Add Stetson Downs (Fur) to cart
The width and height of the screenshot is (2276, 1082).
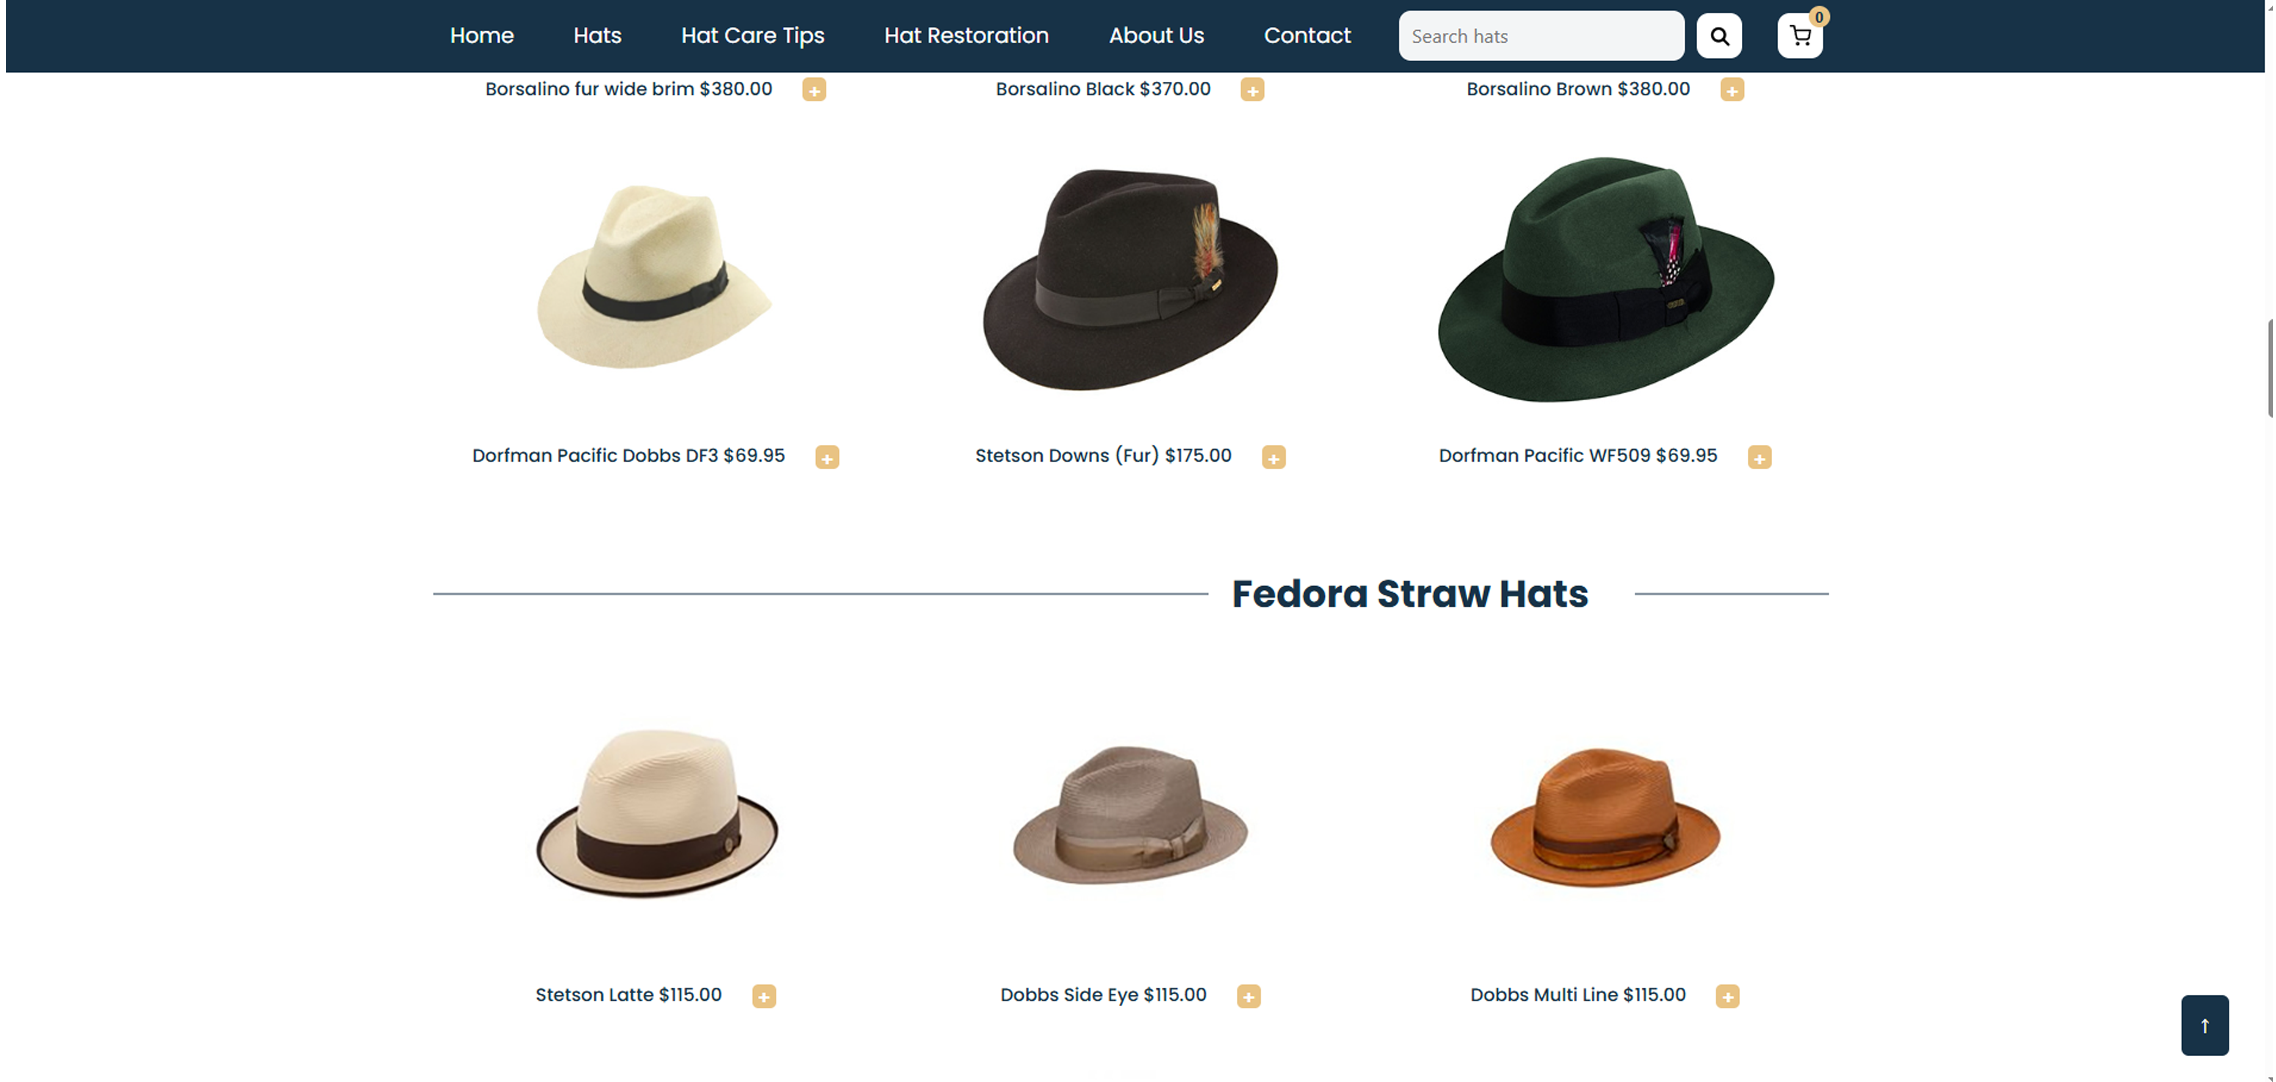[x=1273, y=457]
